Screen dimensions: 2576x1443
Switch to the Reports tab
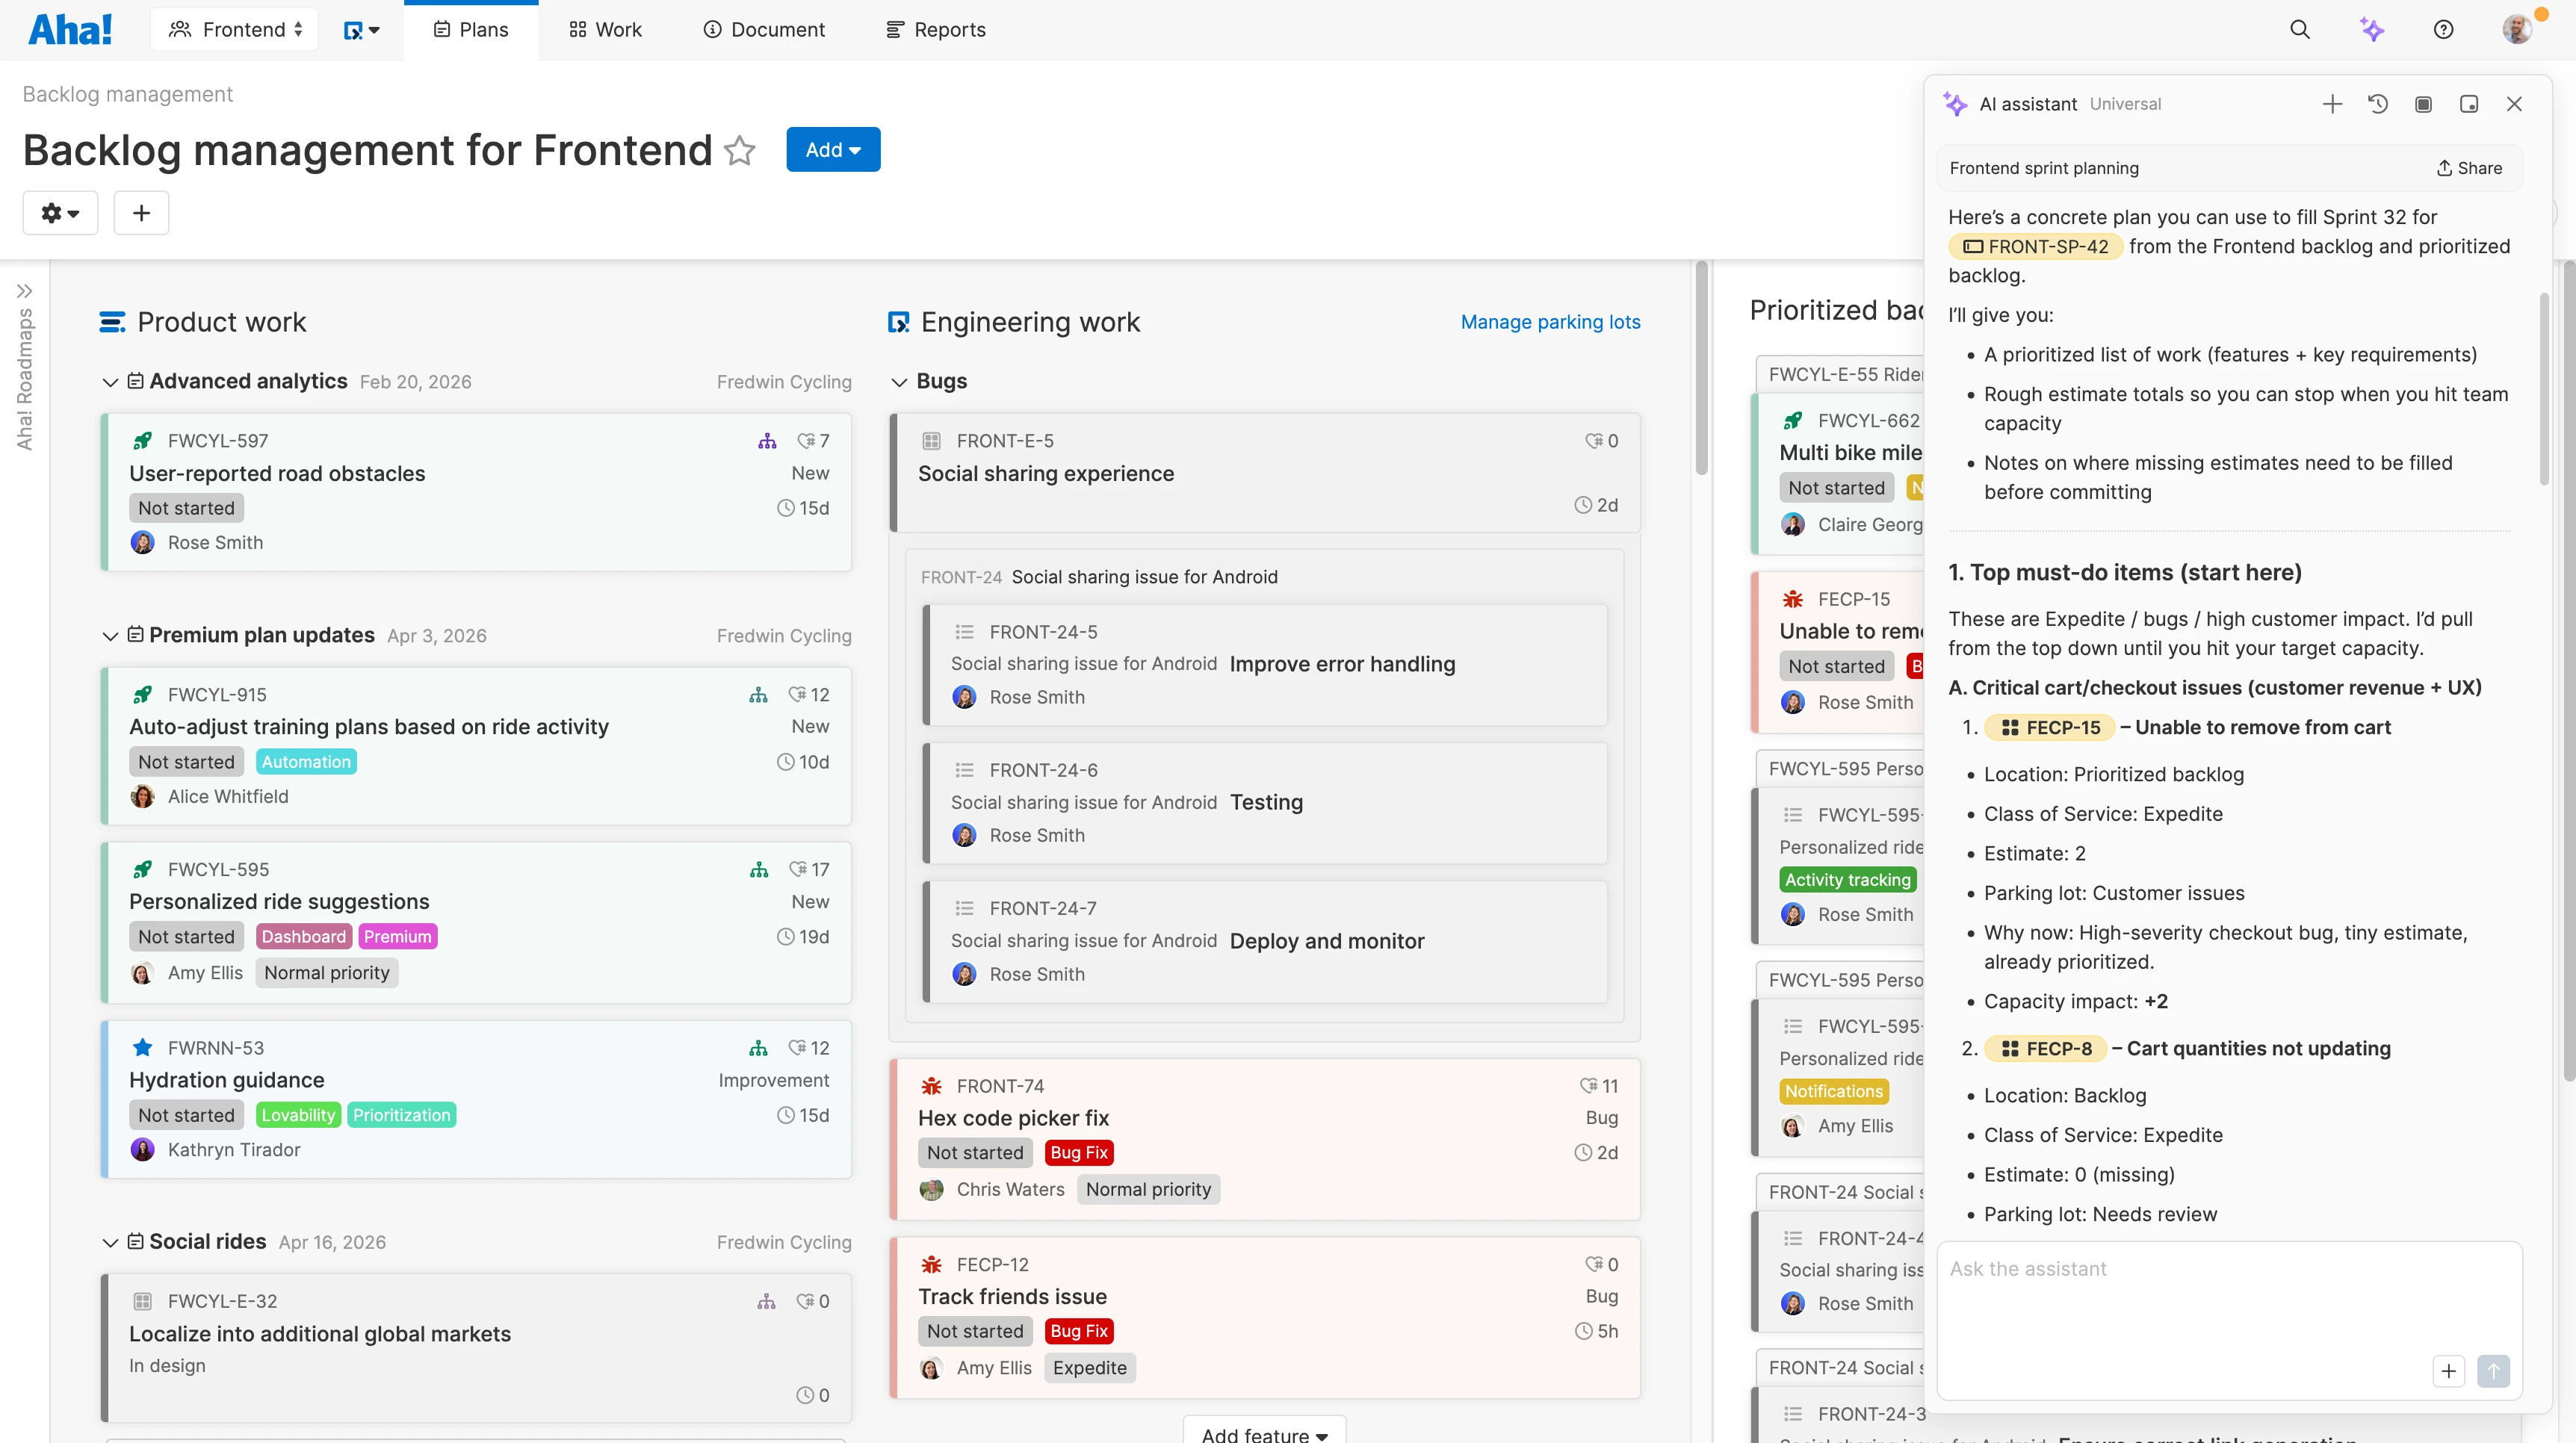click(935, 29)
